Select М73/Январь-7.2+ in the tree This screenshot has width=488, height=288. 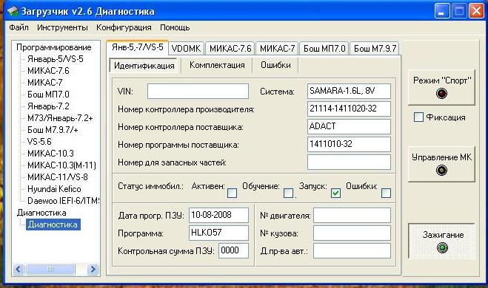60,118
